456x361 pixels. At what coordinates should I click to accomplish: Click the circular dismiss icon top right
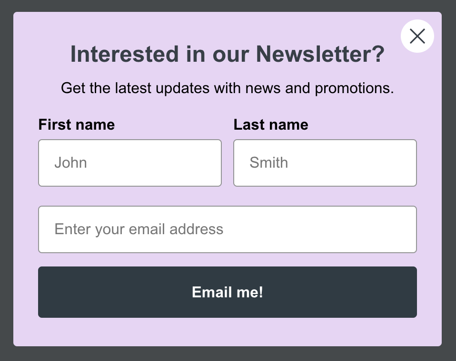click(417, 36)
